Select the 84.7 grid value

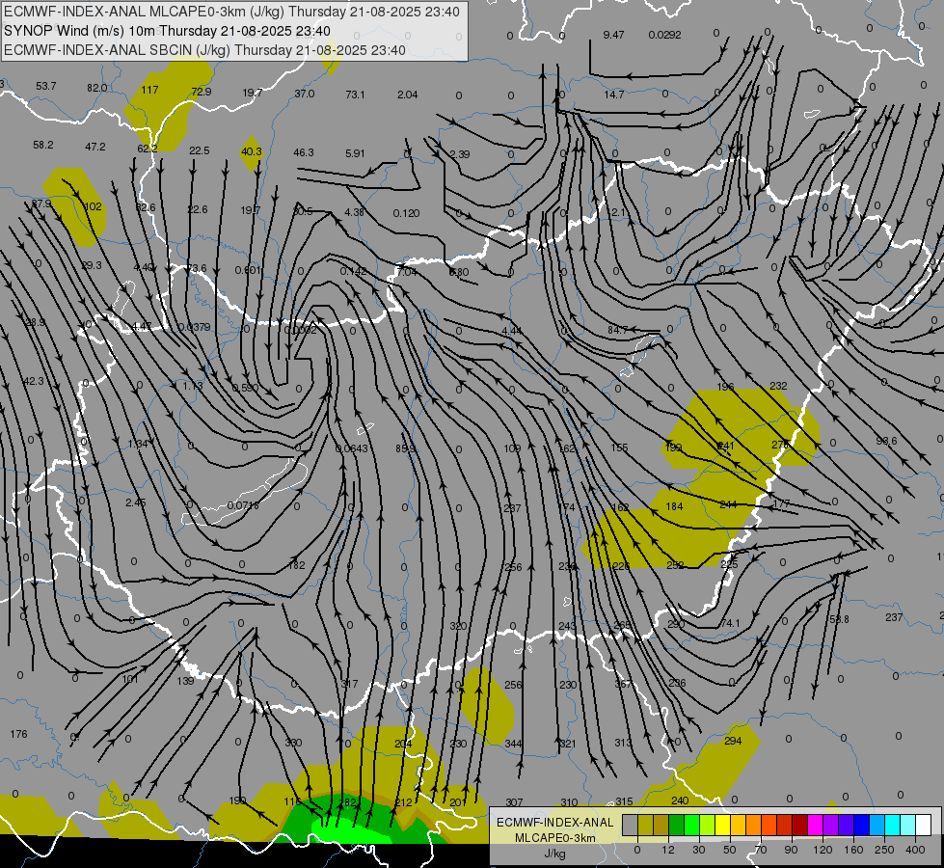click(x=618, y=330)
